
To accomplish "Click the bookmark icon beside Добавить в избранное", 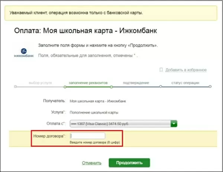I will tap(161, 70).
